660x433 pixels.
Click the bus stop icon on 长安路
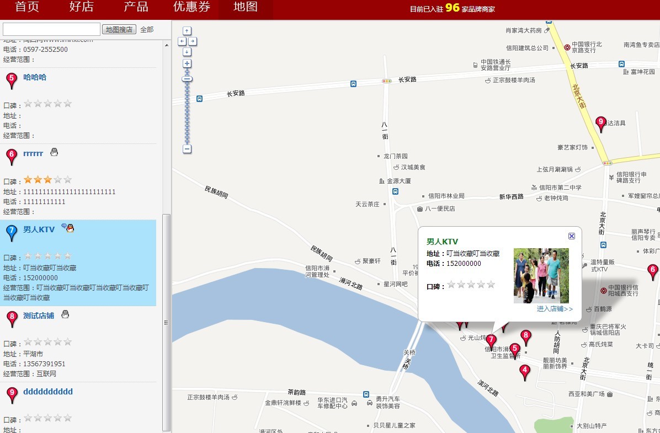click(x=353, y=84)
